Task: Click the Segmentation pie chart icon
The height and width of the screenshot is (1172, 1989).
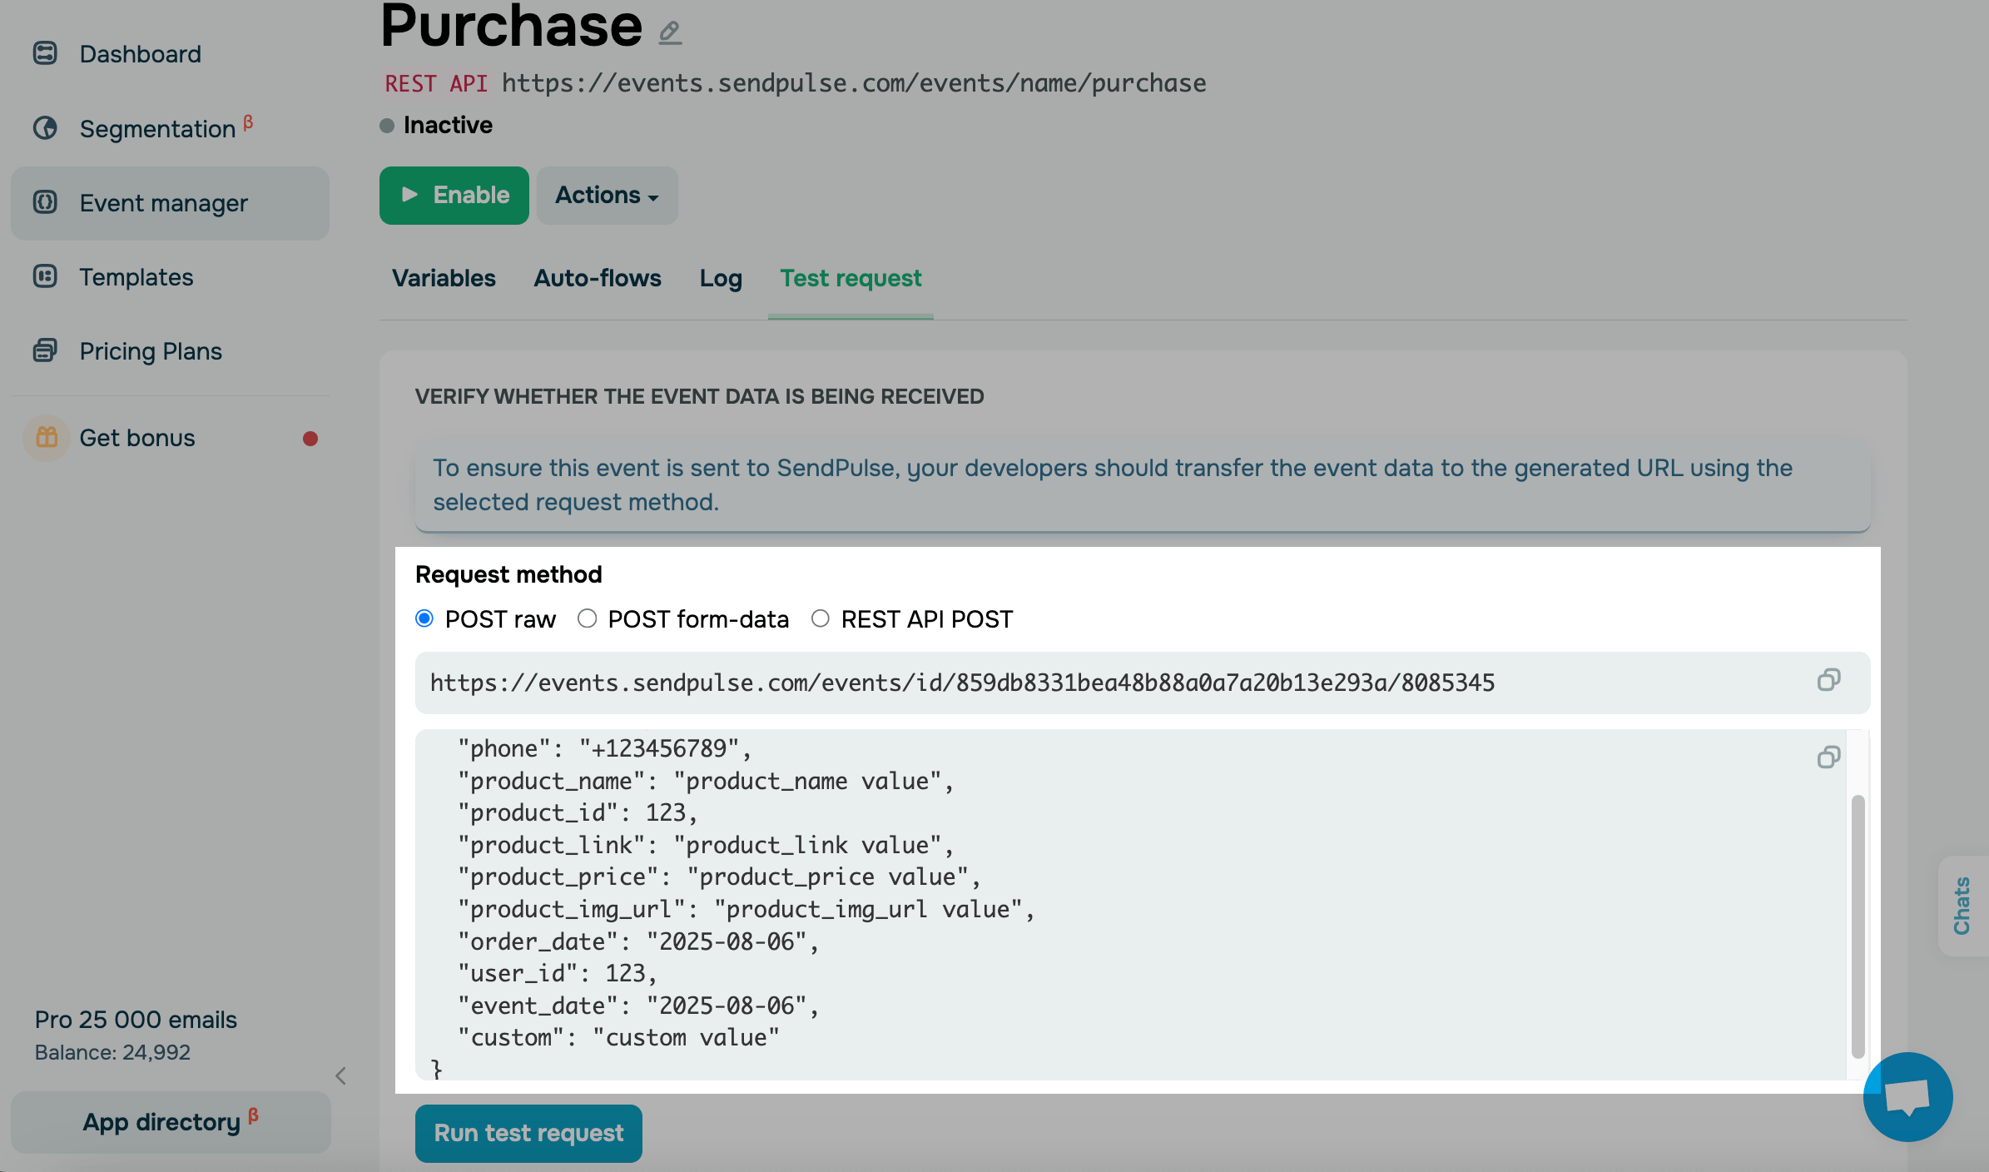Action: click(45, 128)
